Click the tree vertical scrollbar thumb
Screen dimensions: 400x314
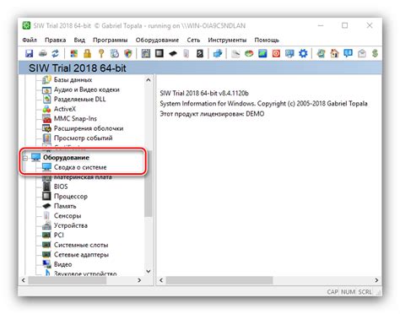[x=149, y=183]
